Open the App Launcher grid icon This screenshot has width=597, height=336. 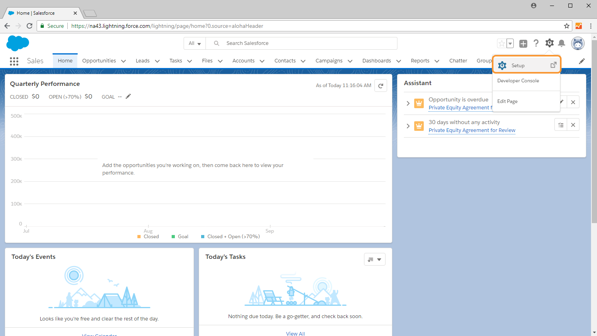[x=14, y=61]
